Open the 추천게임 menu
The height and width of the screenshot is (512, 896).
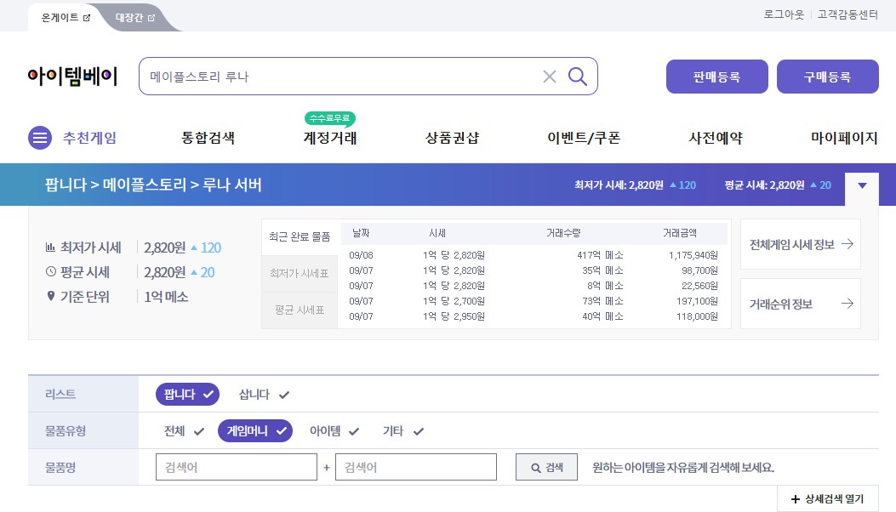(89, 138)
